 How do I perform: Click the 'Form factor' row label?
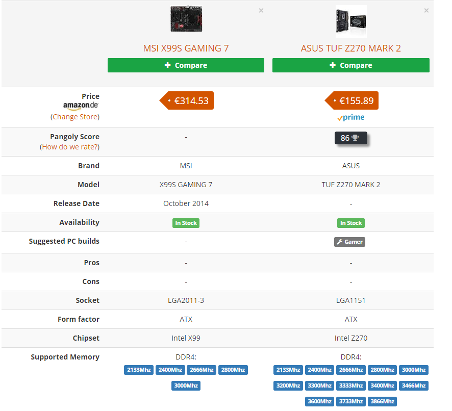click(x=79, y=319)
